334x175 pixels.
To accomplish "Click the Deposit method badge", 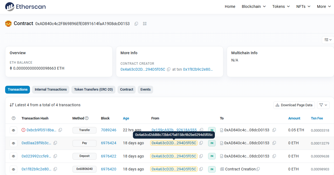I will coord(84,156).
